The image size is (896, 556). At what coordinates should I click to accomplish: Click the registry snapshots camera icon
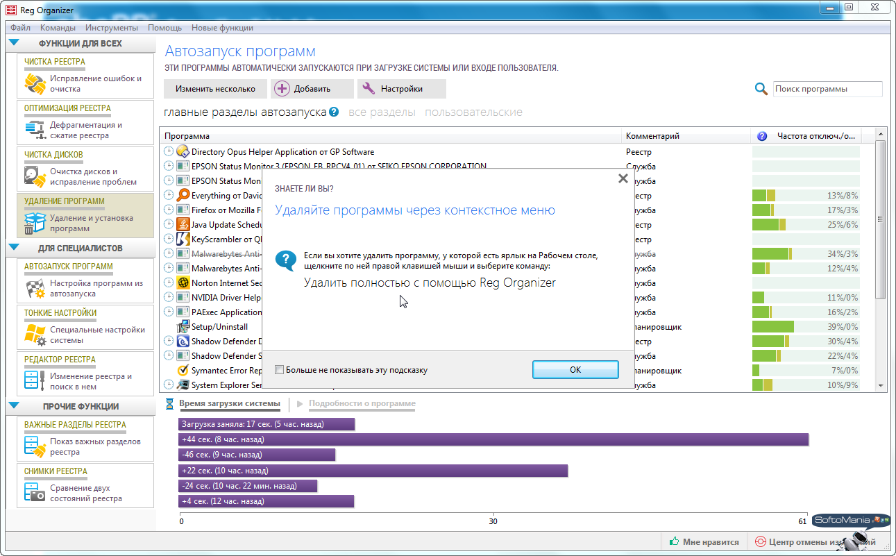coord(35,493)
